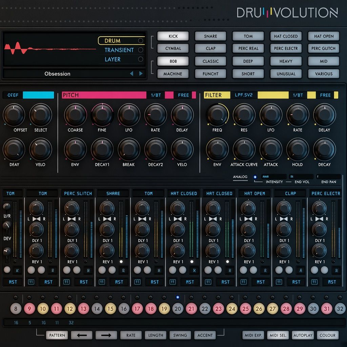
Task: Click the MIDI EXP. button
Action: pyautogui.click(x=253, y=335)
